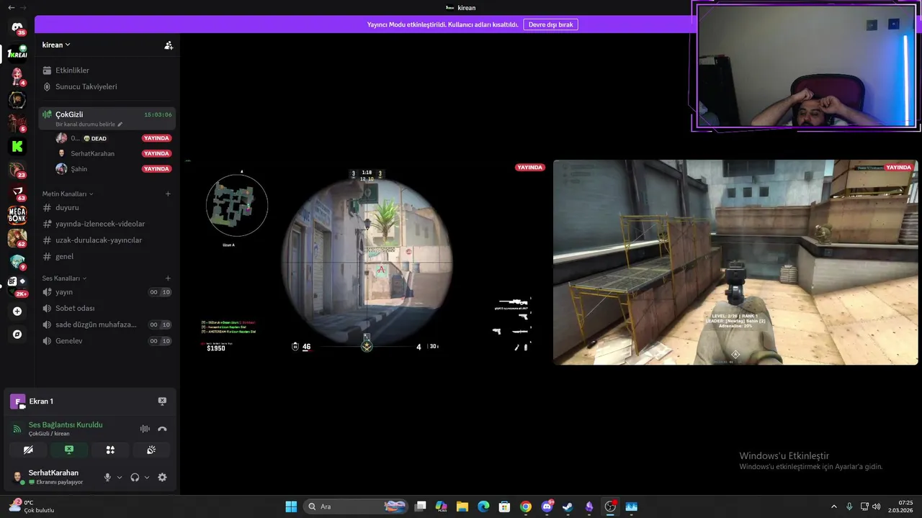Open user settings gear icon
This screenshot has width=922, height=518.
click(162, 477)
